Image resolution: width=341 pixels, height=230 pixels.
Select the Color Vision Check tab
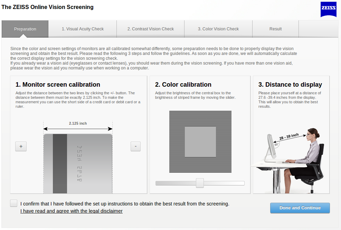(218, 29)
